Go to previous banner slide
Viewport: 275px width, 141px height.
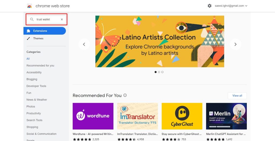[84, 44]
